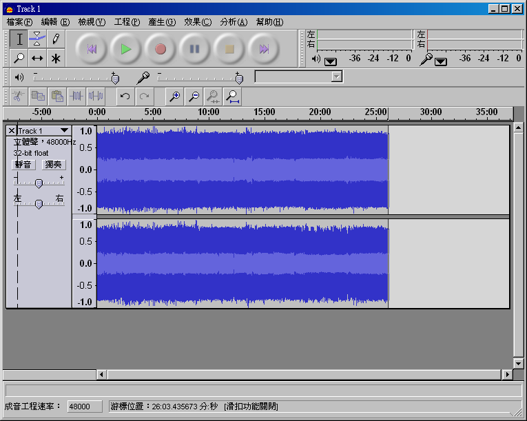Viewport: 527px width, 421px height.
Task: Toggle the 靜音 mute button on Track 1
Action: pos(23,164)
